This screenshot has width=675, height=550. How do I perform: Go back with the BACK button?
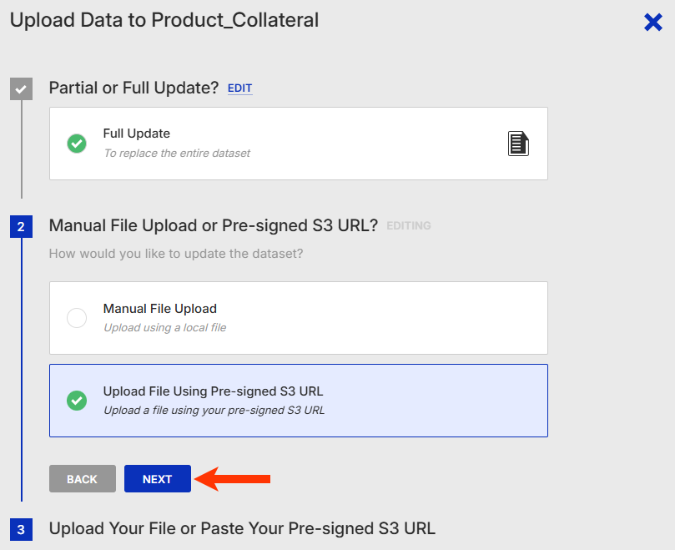[x=83, y=479]
